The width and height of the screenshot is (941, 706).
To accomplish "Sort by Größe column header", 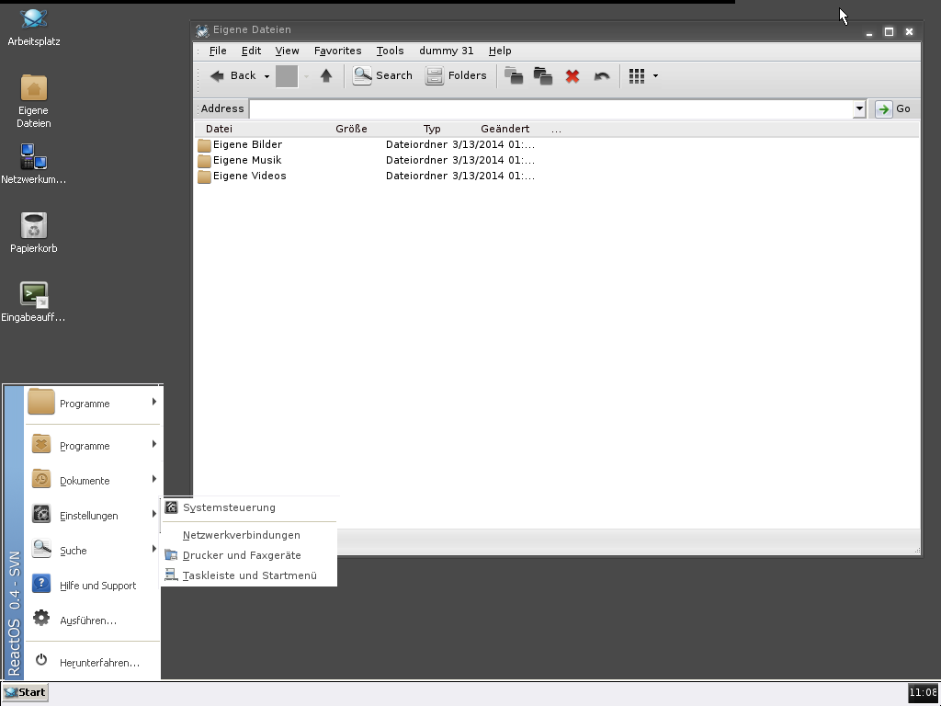I will tap(352, 129).
